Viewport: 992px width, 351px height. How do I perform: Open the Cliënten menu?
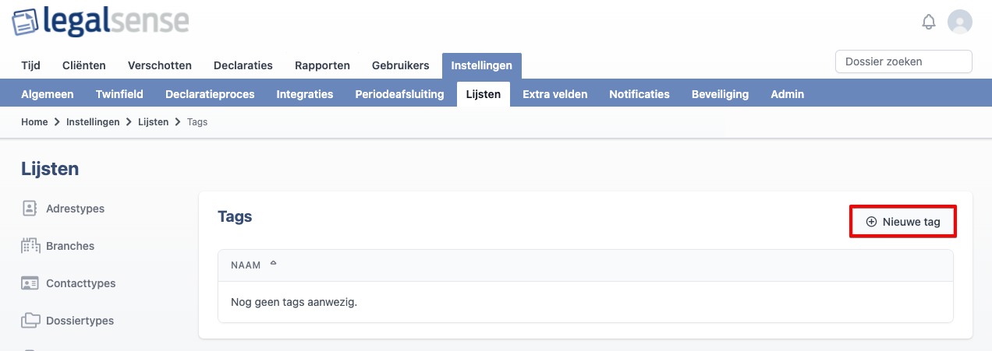(x=84, y=65)
